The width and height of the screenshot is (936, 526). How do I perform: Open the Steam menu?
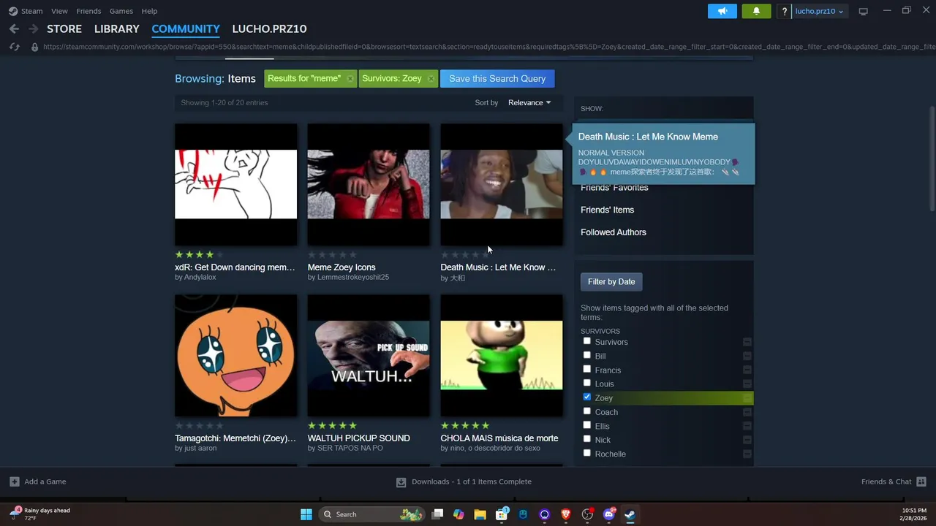click(x=31, y=11)
